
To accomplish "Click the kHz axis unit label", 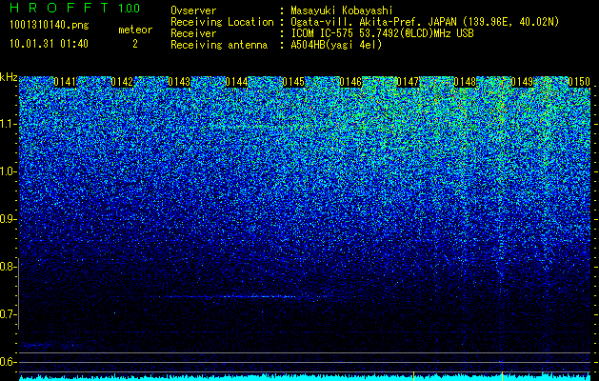I will coord(9,77).
